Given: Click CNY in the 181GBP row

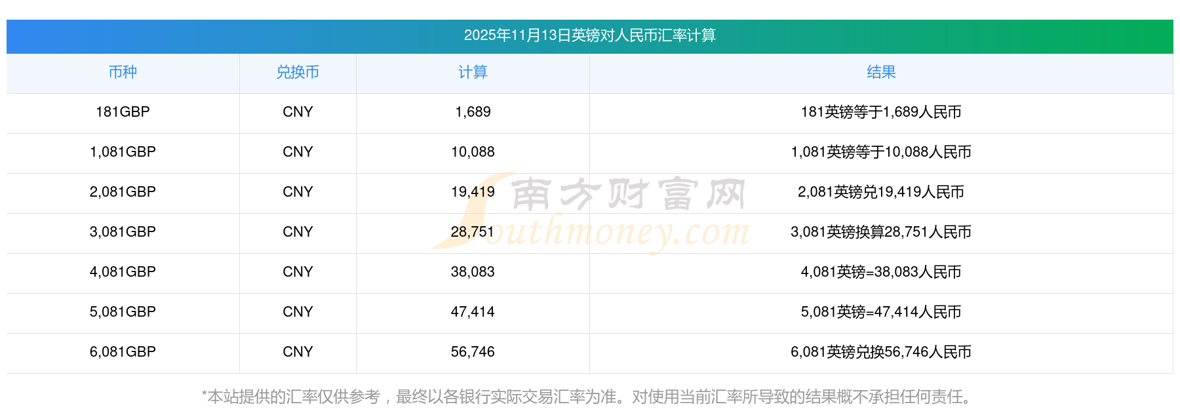Looking at the screenshot, I should click(298, 112).
